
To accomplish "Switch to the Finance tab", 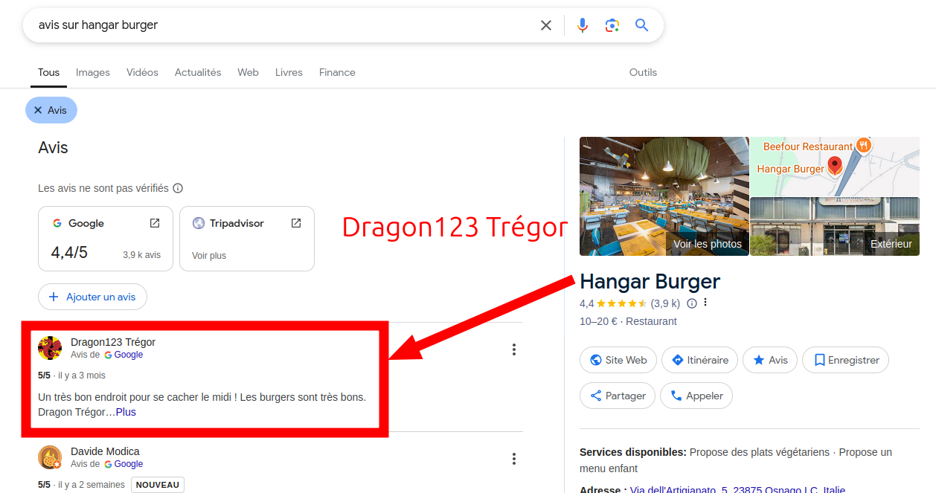I will coord(337,72).
